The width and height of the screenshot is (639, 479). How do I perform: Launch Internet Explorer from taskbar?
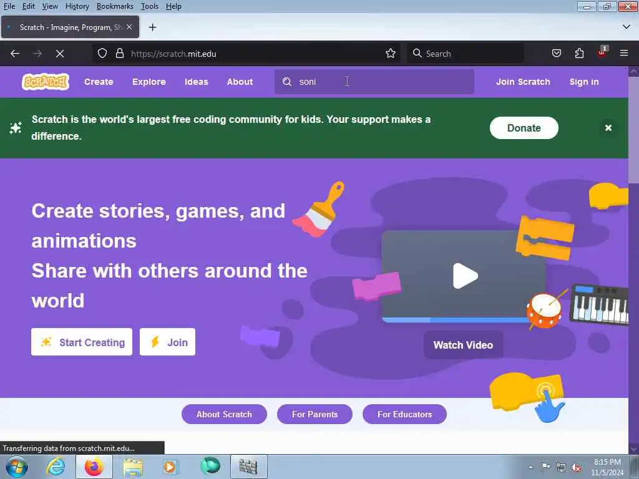(x=56, y=467)
